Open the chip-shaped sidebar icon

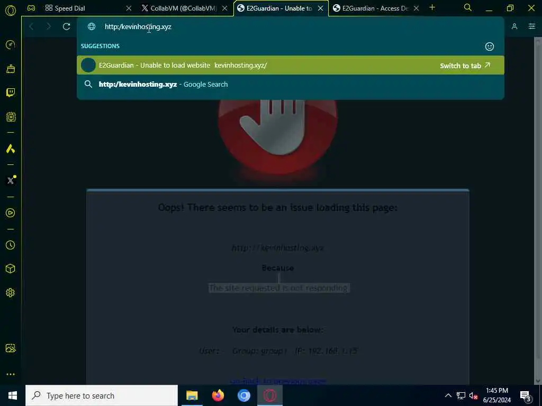coord(11,117)
